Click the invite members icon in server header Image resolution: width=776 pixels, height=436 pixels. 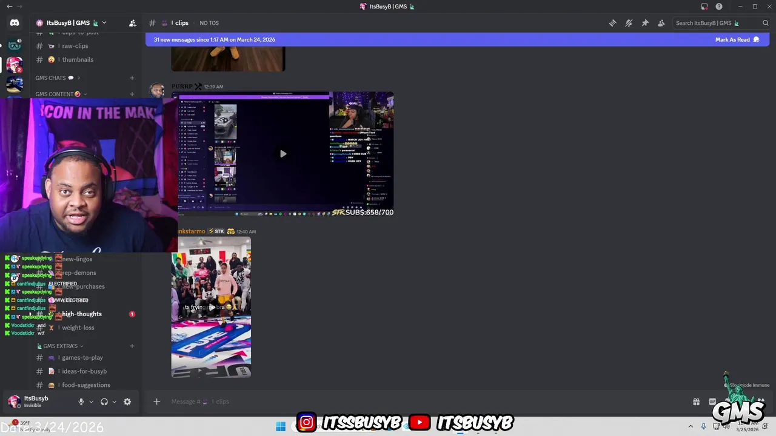click(132, 23)
